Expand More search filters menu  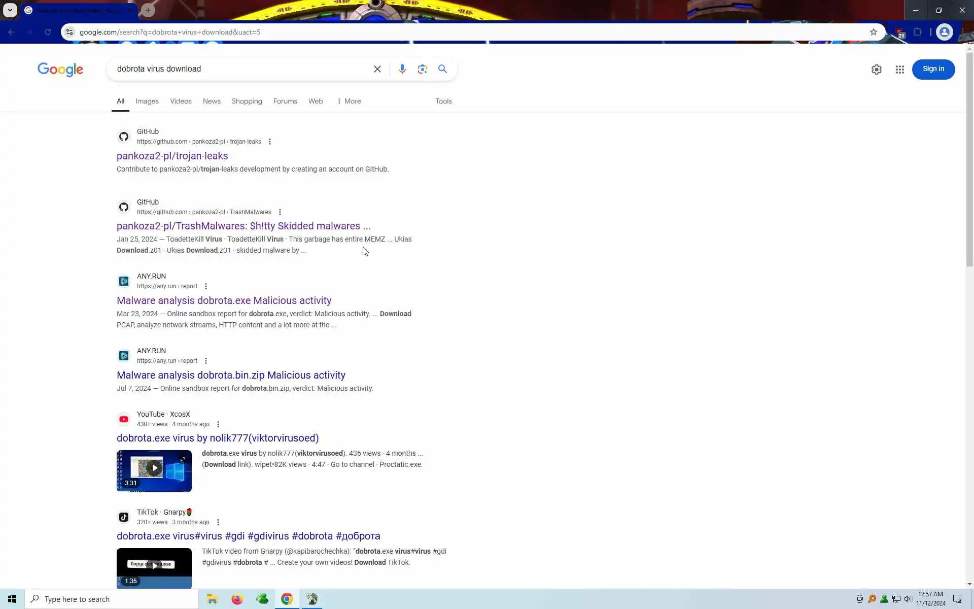349,101
